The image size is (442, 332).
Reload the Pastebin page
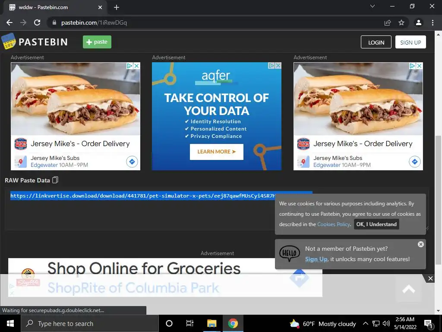(37, 22)
